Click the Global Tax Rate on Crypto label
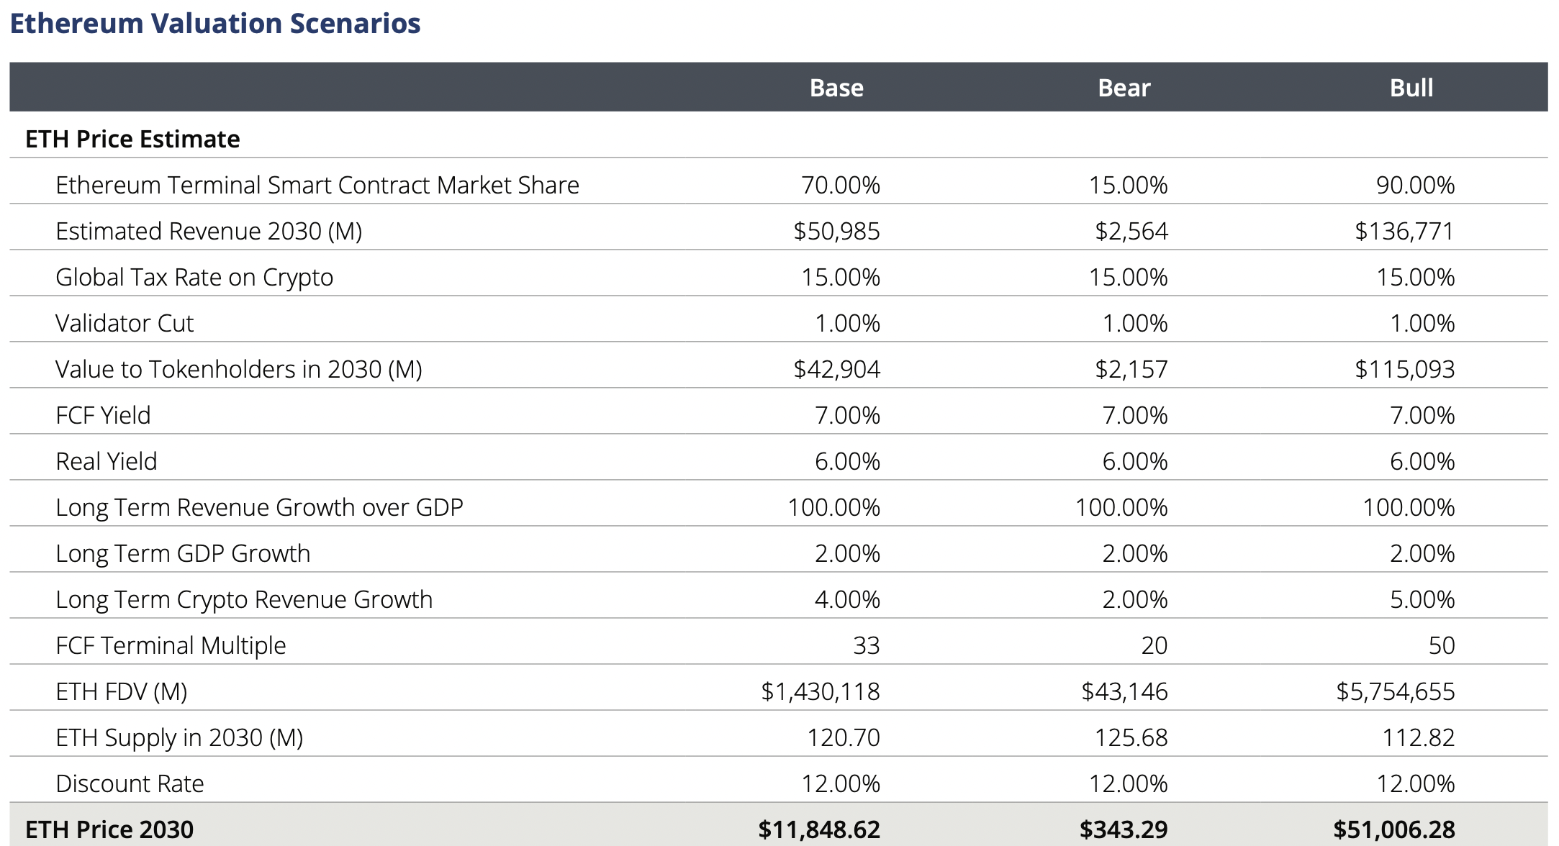This screenshot has height=846, width=1559. [194, 277]
